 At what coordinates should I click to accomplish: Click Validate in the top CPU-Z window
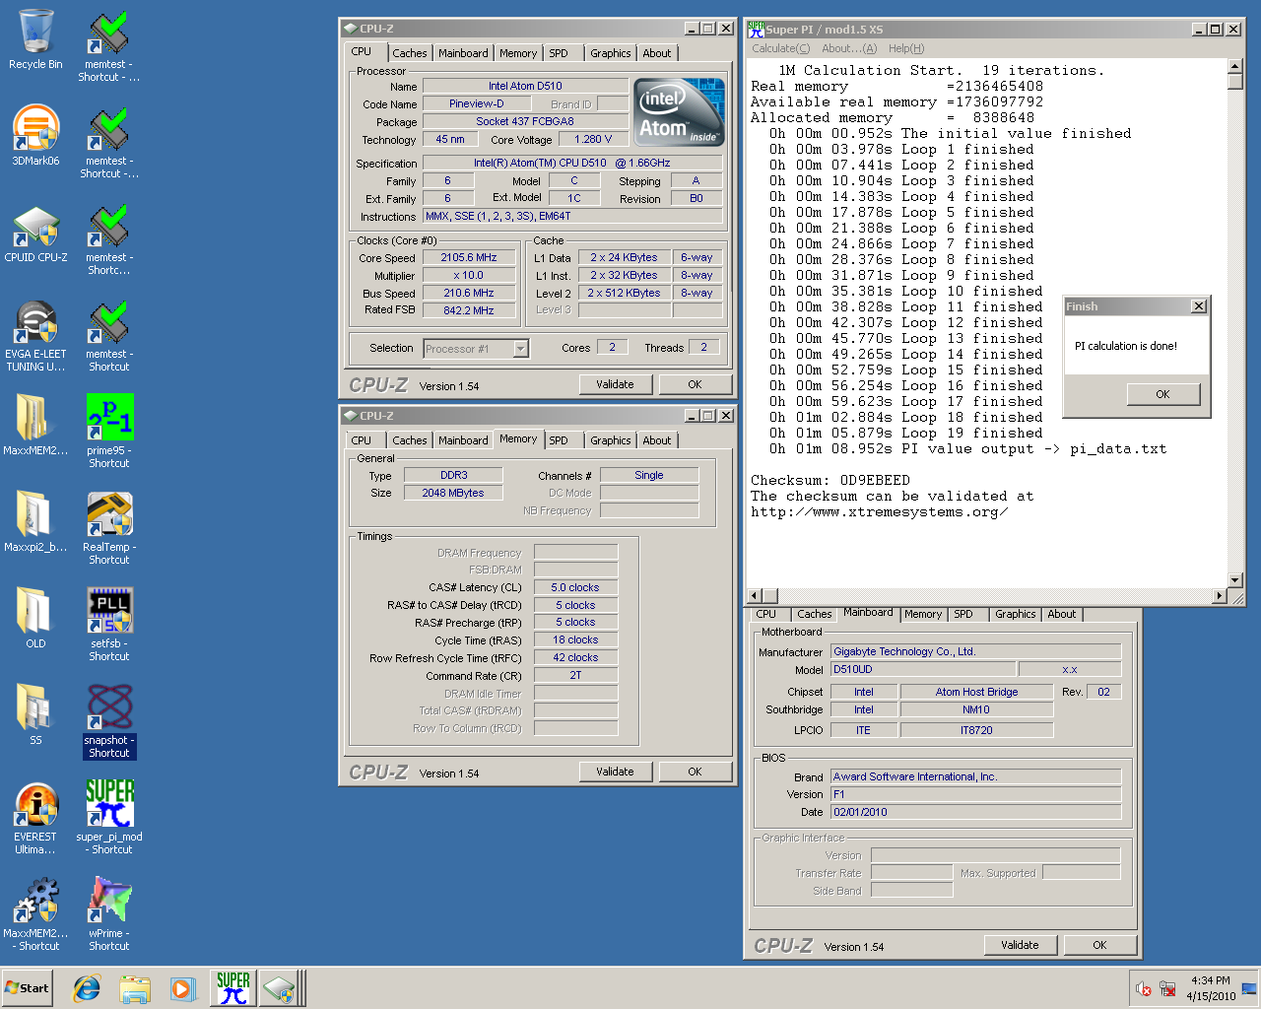(615, 384)
